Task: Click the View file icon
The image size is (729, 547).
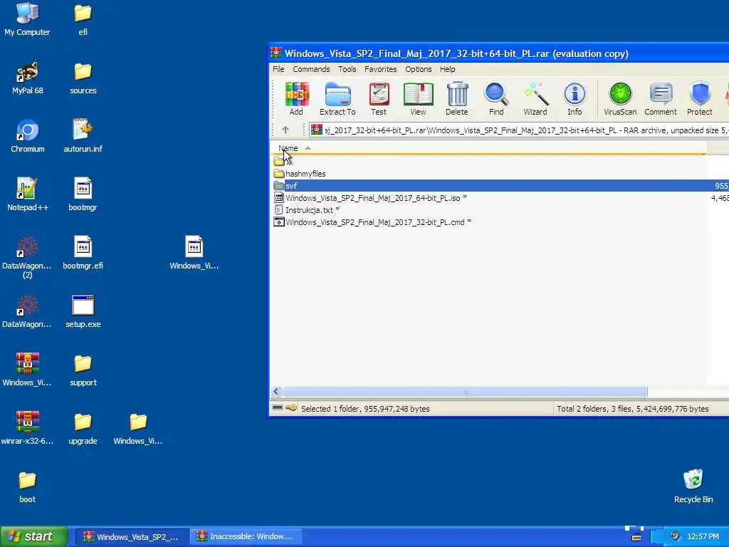Action: click(418, 98)
